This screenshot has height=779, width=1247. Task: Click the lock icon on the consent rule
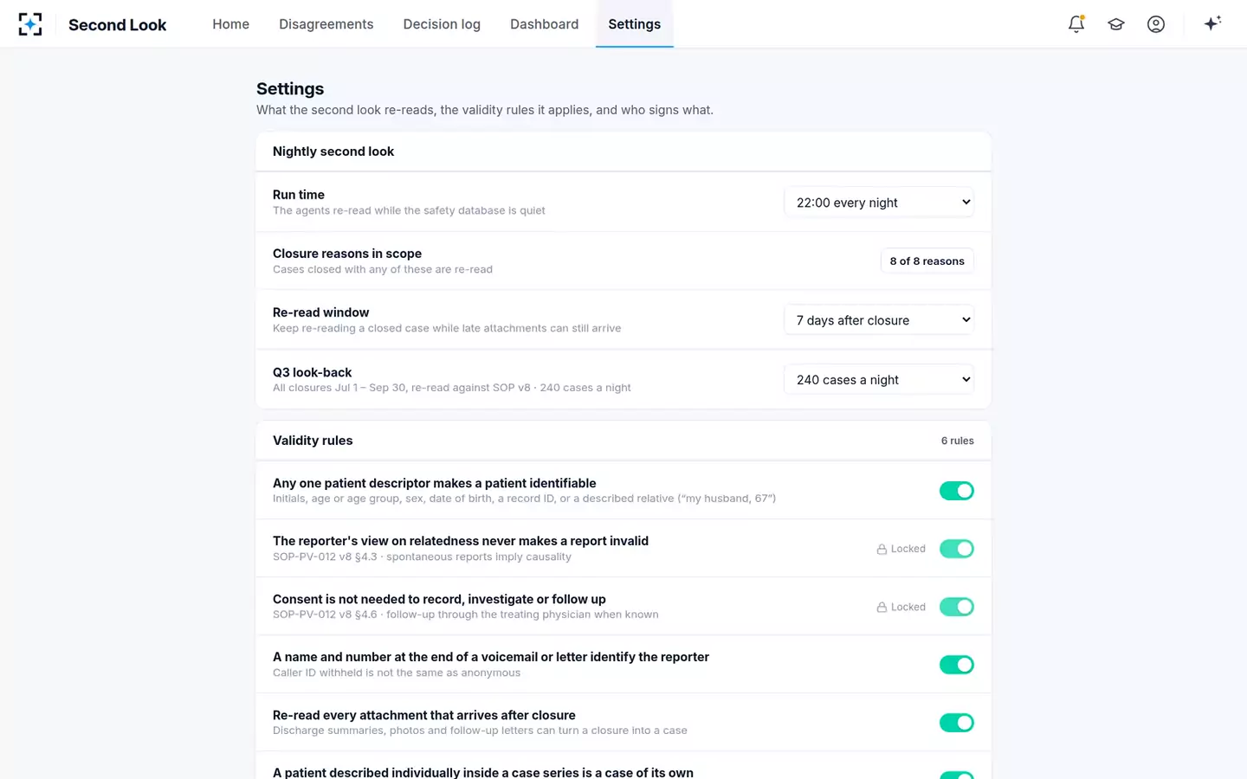882,607
